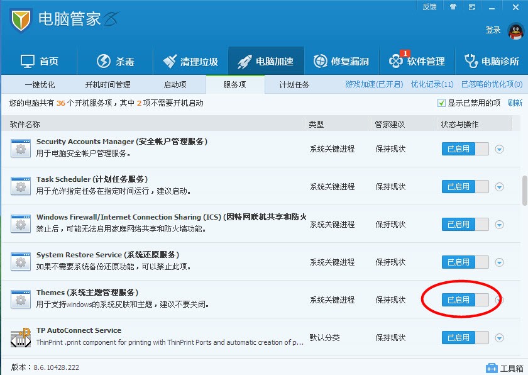Open 电脑诊所 PC clinic section
The image size is (528, 375).
point(492,61)
